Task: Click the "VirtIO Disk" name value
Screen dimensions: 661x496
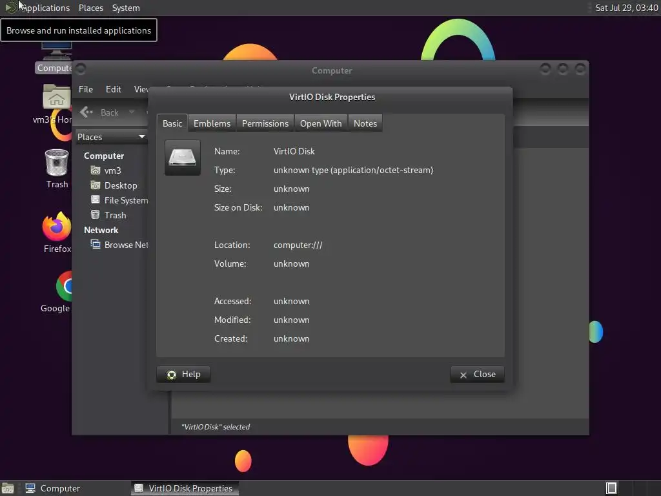Action: coord(294,151)
